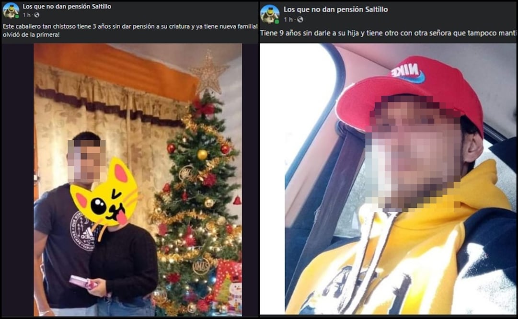The image size is (518, 319).
Task: Open the '1 h' timestamp on right post
Action: [288, 20]
